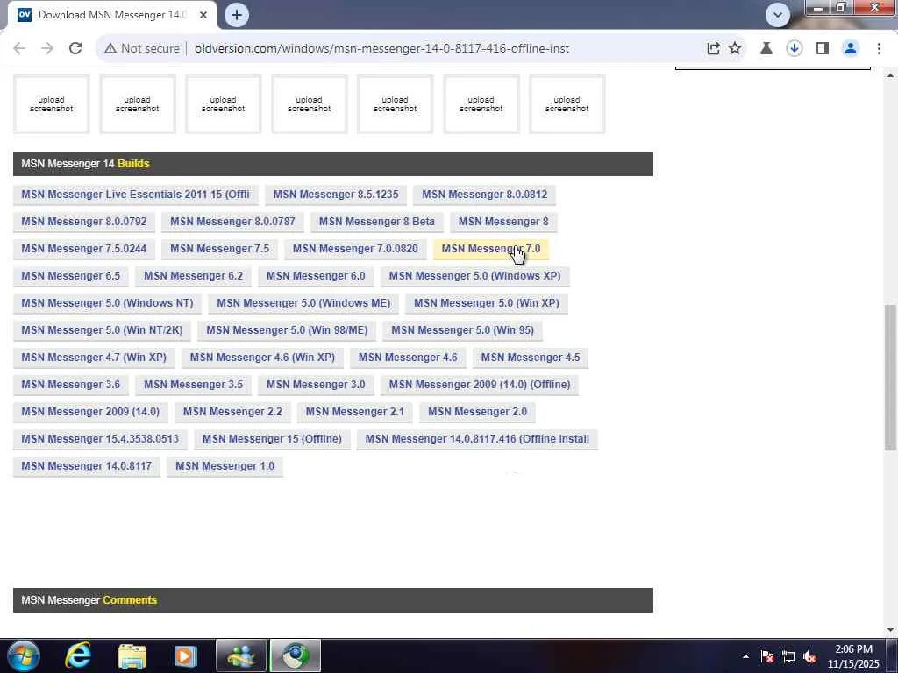Image resolution: width=898 pixels, height=673 pixels.
Task: Open MSN Messenger 6.2 link
Action: point(193,276)
